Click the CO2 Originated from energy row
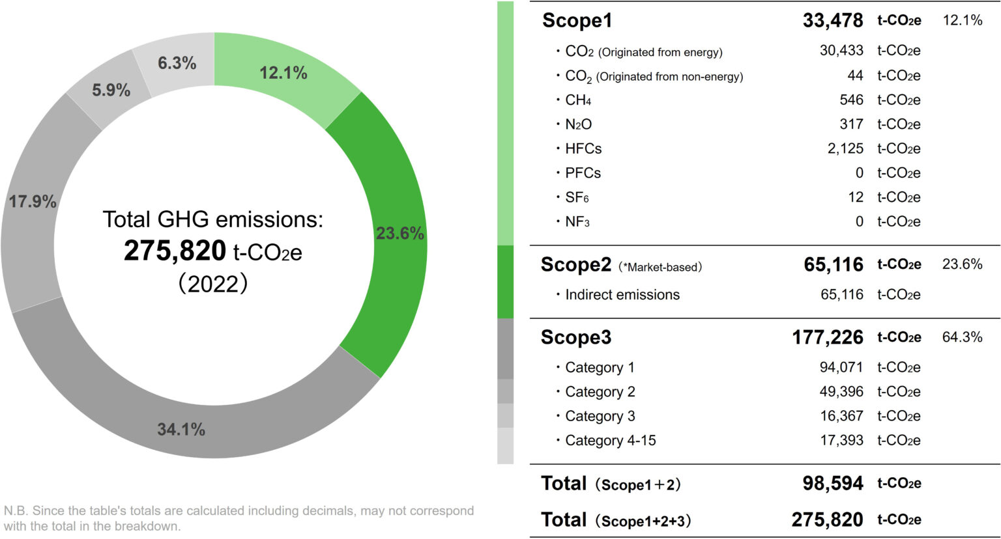This screenshot has width=1001, height=539. point(643,51)
